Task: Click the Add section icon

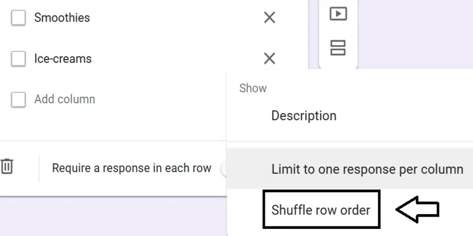Action: coord(338,48)
